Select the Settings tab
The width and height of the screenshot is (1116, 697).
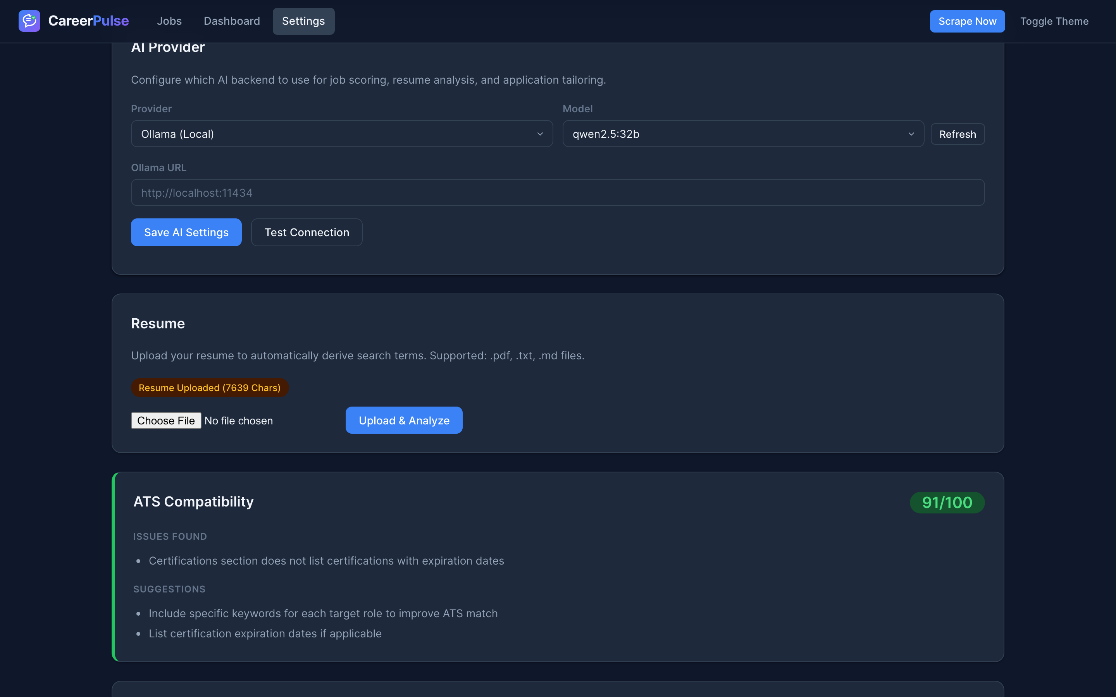click(x=303, y=21)
